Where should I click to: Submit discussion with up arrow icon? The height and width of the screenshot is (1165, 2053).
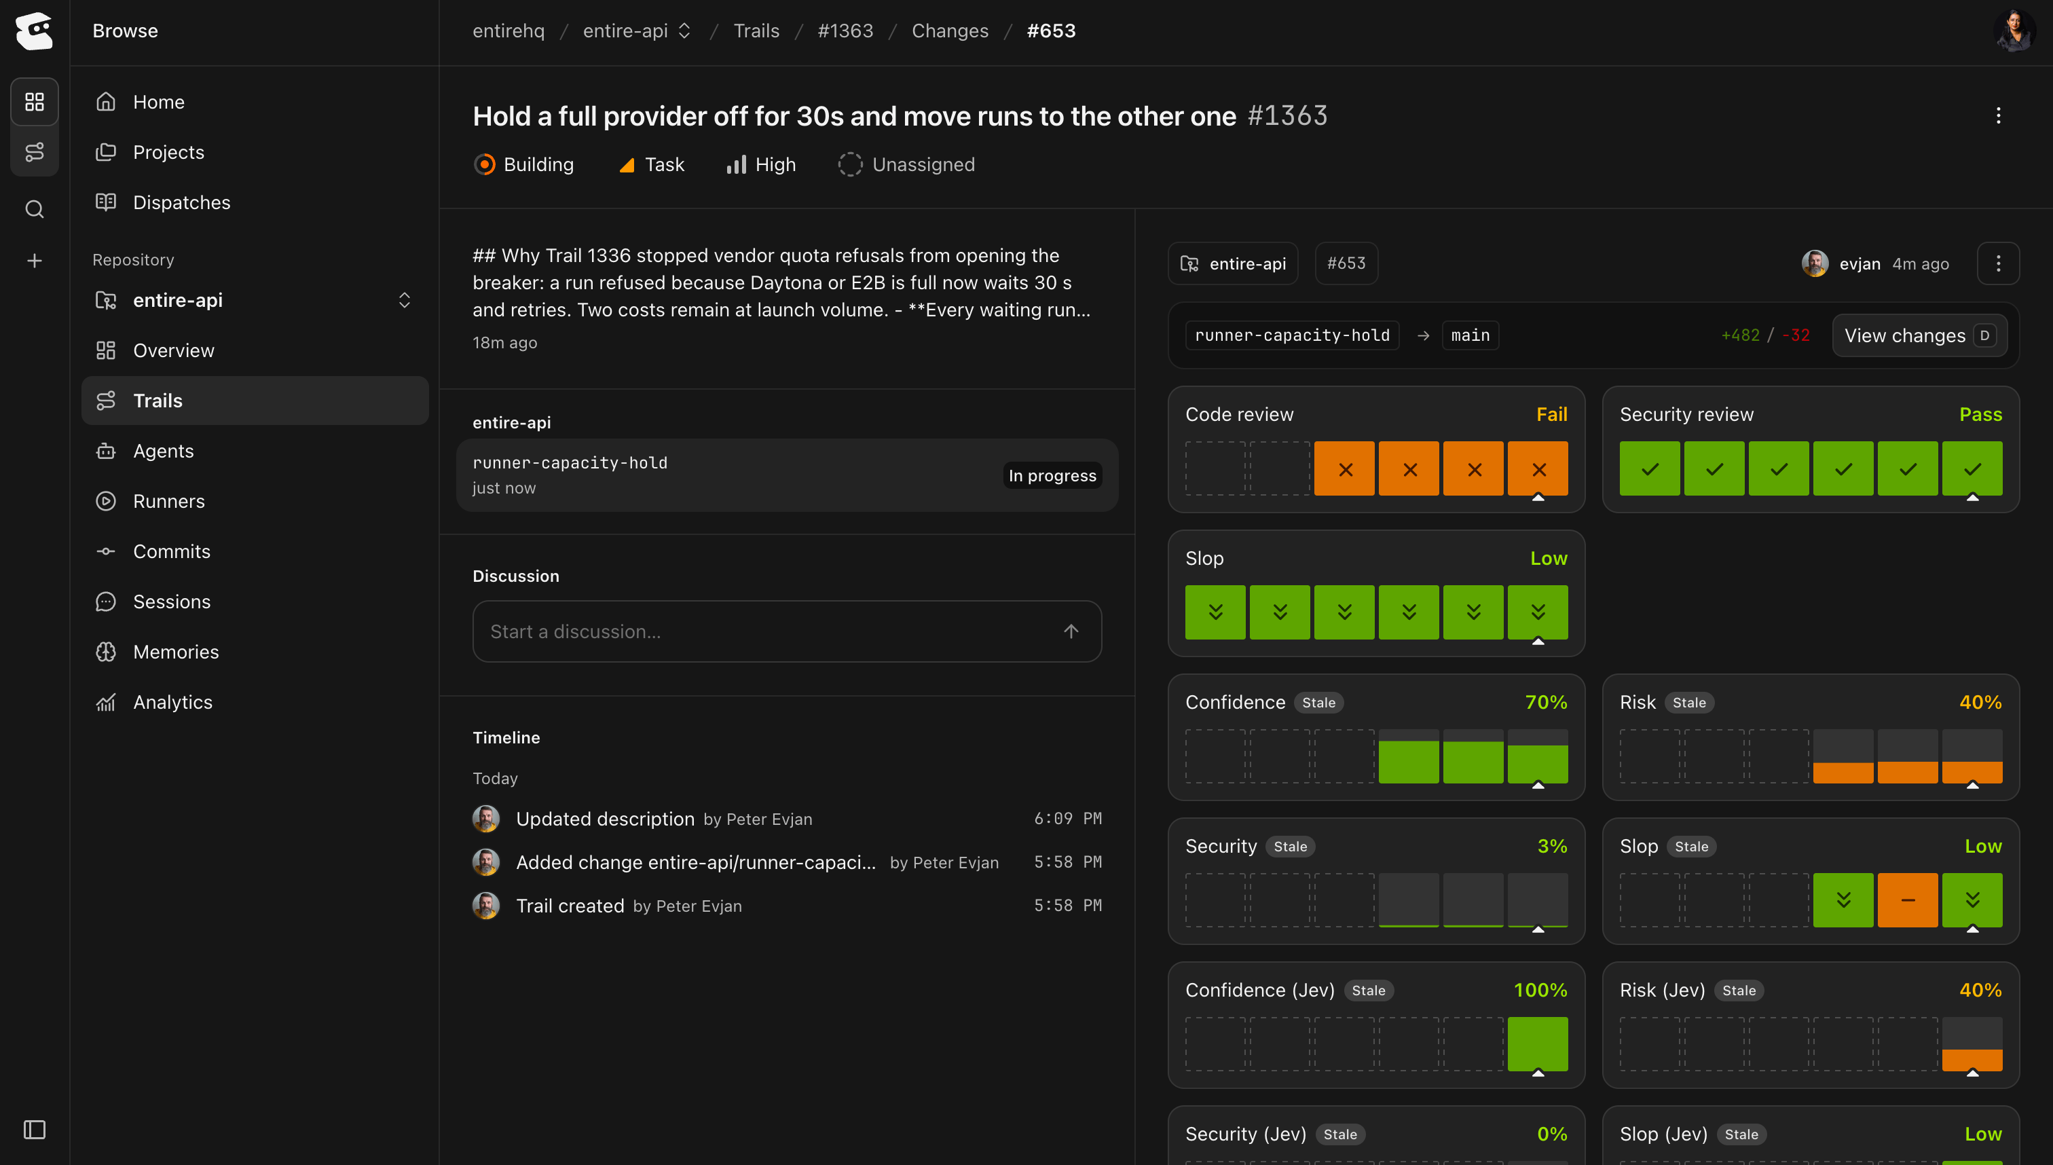point(1071,631)
